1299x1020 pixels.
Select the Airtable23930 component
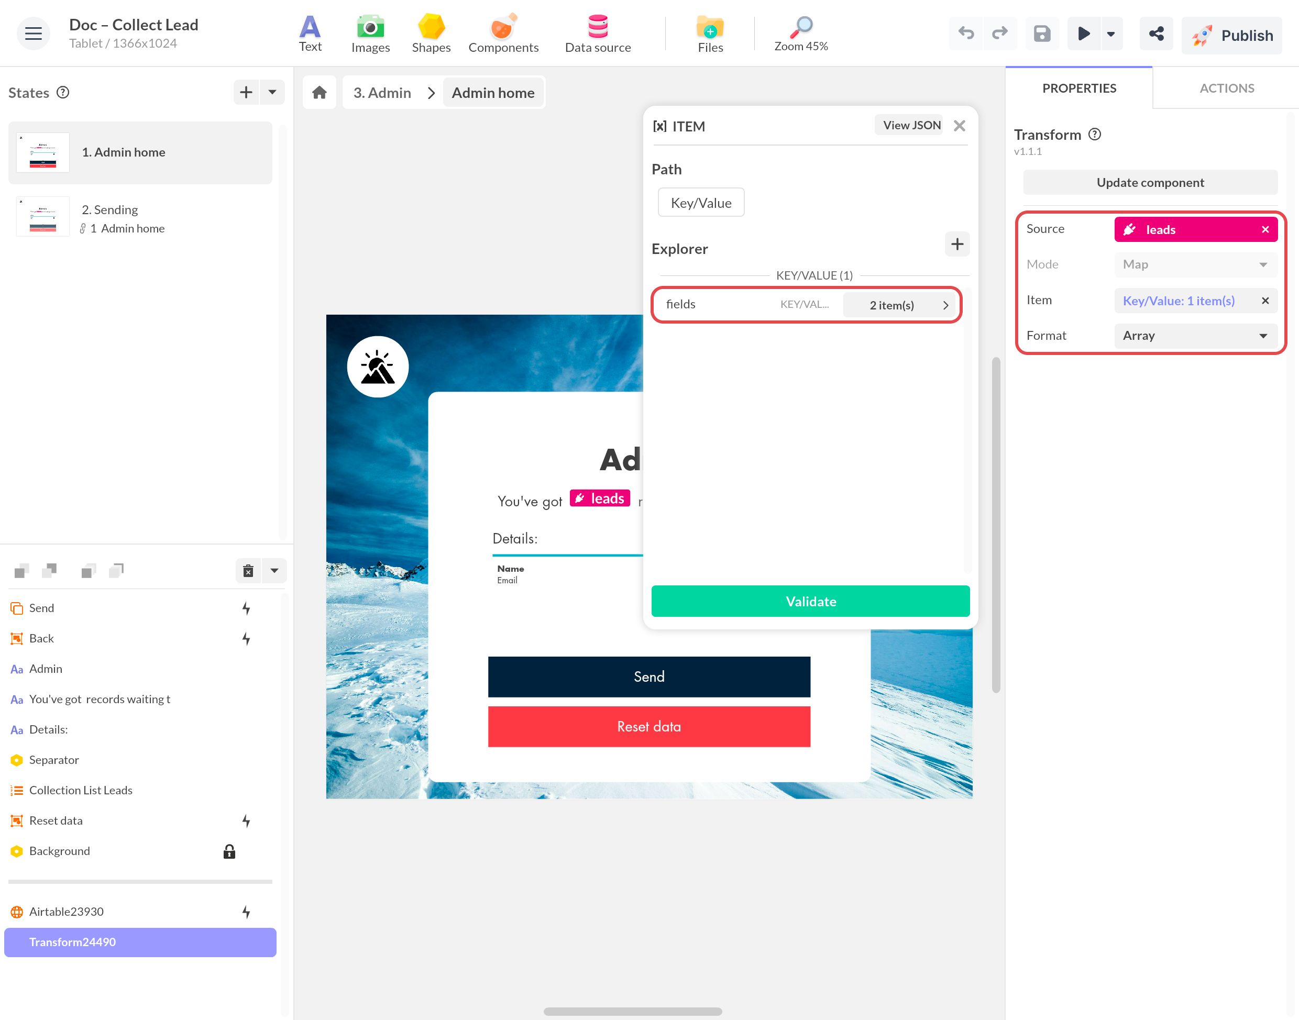[x=140, y=912]
